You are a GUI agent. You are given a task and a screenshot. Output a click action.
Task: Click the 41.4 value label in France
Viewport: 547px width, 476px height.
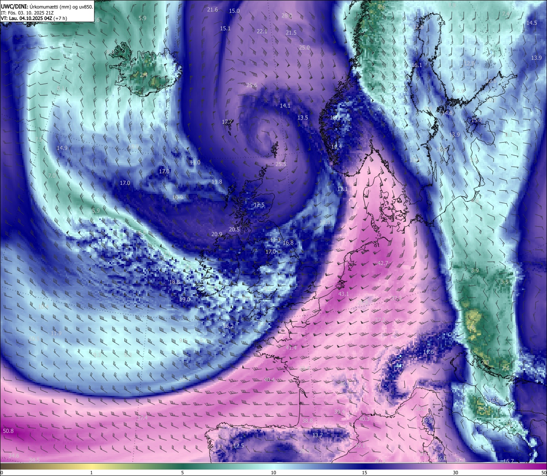click(x=291, y=348)
